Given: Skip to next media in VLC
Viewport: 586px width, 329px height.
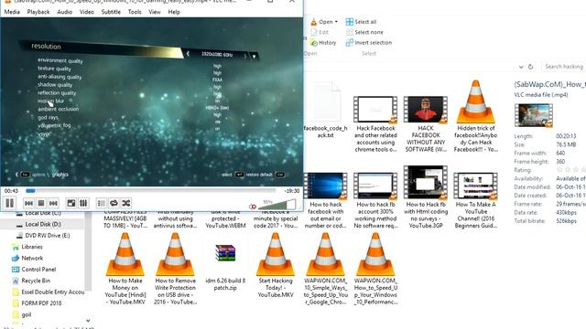Looking at the screenshot, I should pos(53,203).
